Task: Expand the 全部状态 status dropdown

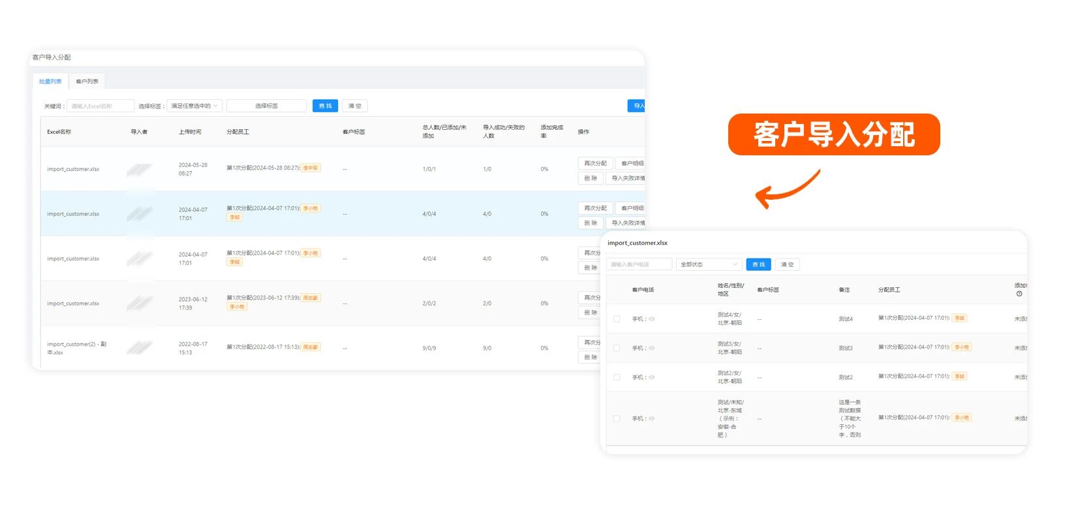Action: point(709,264)
